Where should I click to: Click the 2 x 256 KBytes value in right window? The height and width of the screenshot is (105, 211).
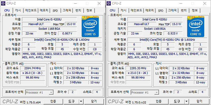(181, 77)
